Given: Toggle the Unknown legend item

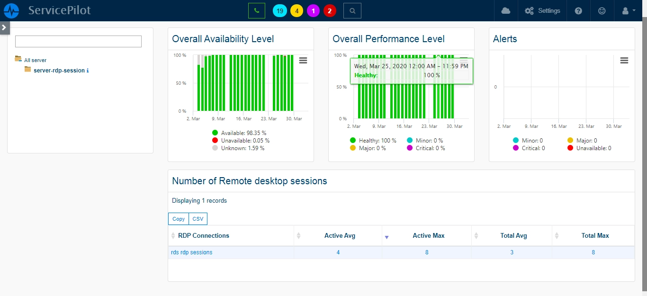Looking at the screenshot, I should tap(238, 148).
